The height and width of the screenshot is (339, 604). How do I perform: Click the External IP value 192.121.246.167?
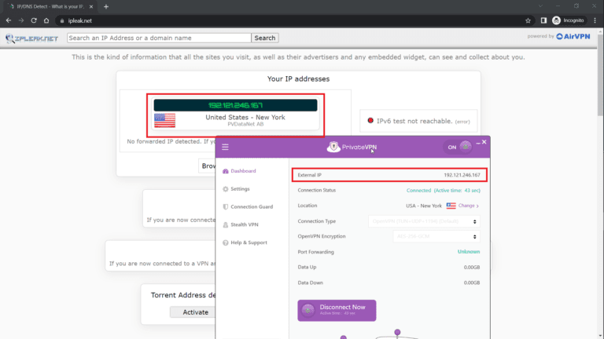click(462, 175)
